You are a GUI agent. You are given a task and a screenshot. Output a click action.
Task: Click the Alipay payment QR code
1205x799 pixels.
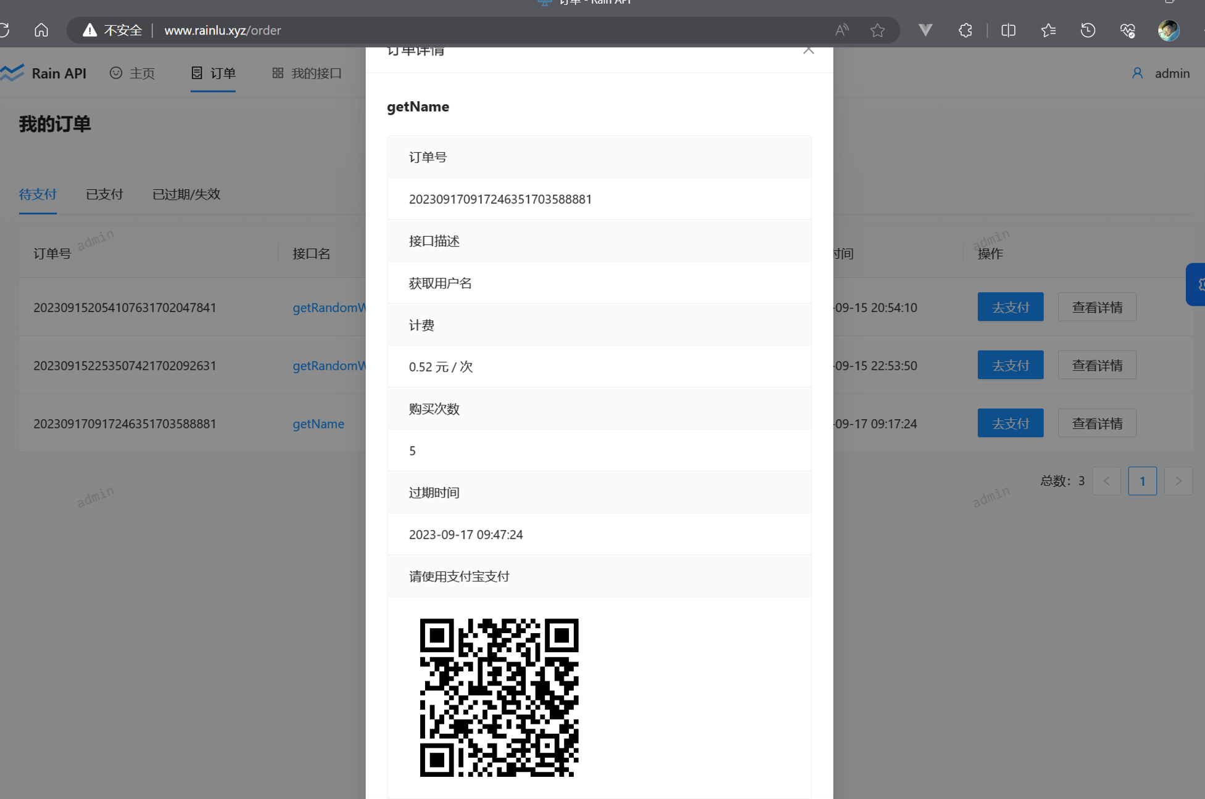[x=500, y=697]
